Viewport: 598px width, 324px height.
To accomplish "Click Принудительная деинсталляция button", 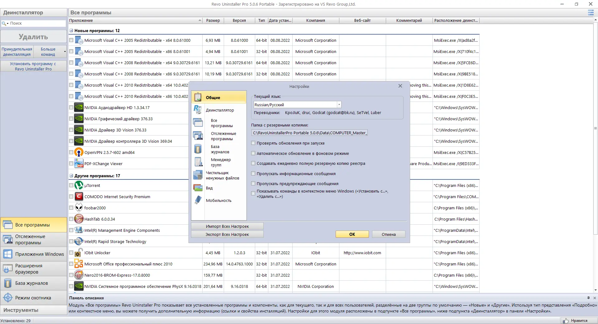I will point(17,52).
